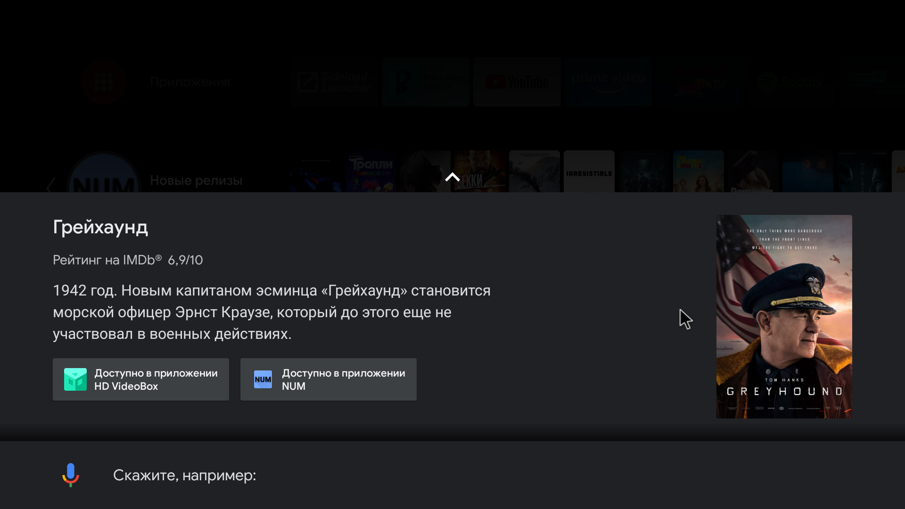Click the NUM blue app icon

point(263,379)
